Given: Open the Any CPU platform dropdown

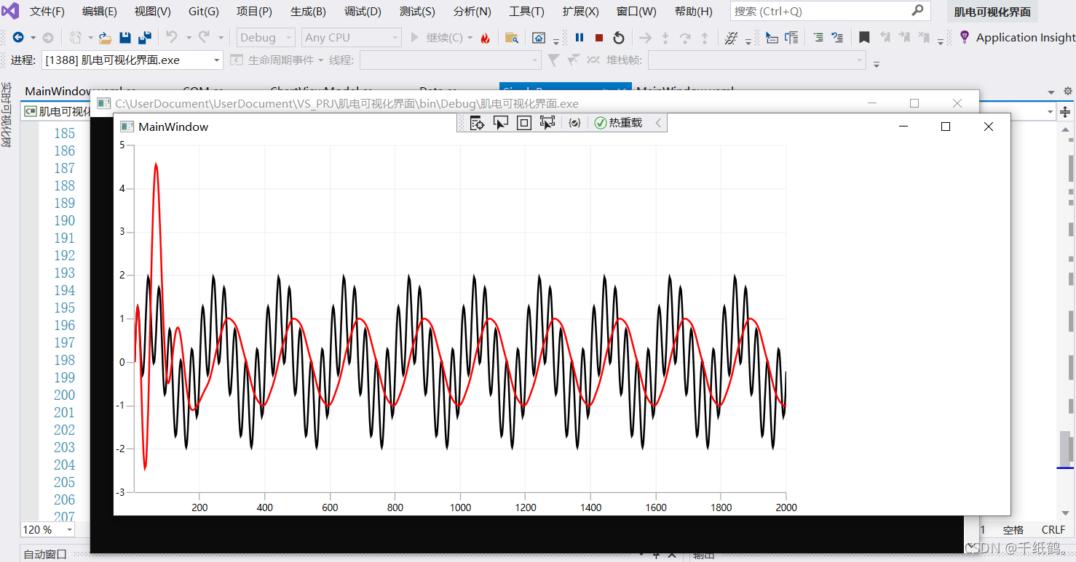Looking at the screenshot, I should click(352, 38).
